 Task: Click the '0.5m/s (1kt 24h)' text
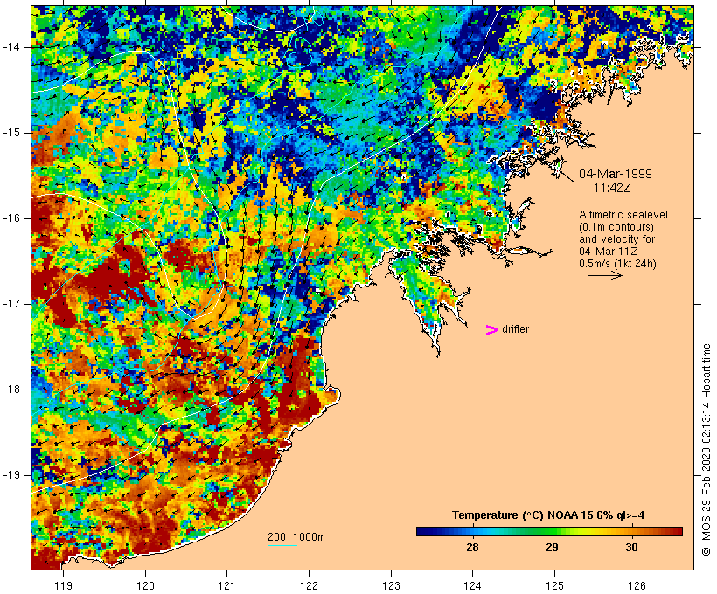pos(618,264)
